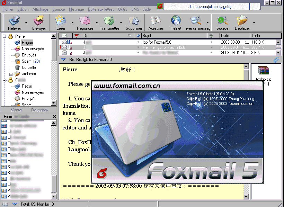The width and height of the screenshot is (284, 207).
Task: Open the dropdown arrow next to Transmettre
Action: click(x=121, y=22)
